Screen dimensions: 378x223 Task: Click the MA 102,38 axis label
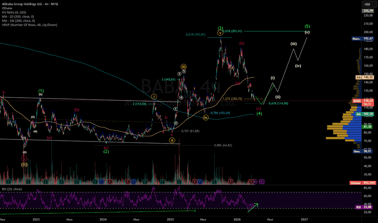pos(365,114)
